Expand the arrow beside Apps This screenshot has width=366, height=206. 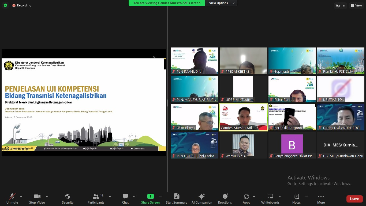pos(254,196)
